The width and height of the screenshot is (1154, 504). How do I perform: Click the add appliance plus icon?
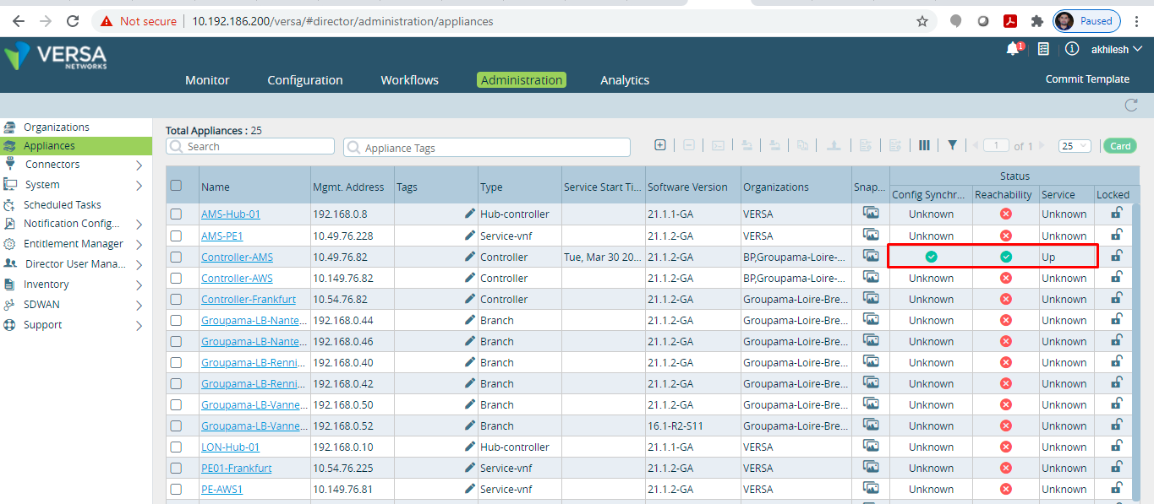660,145
